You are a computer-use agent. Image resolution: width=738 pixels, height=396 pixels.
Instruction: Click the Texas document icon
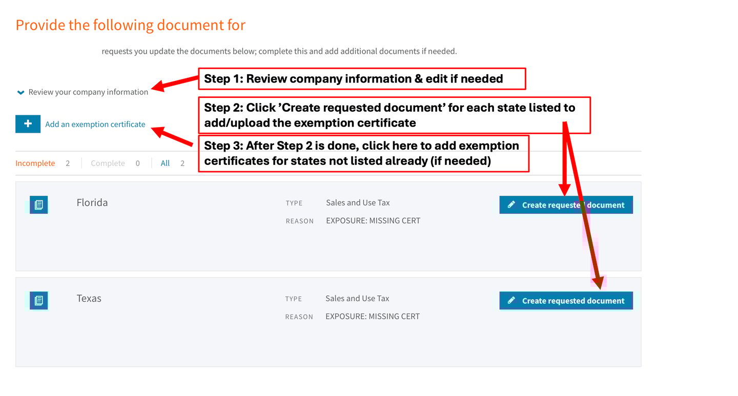[38, 301]
